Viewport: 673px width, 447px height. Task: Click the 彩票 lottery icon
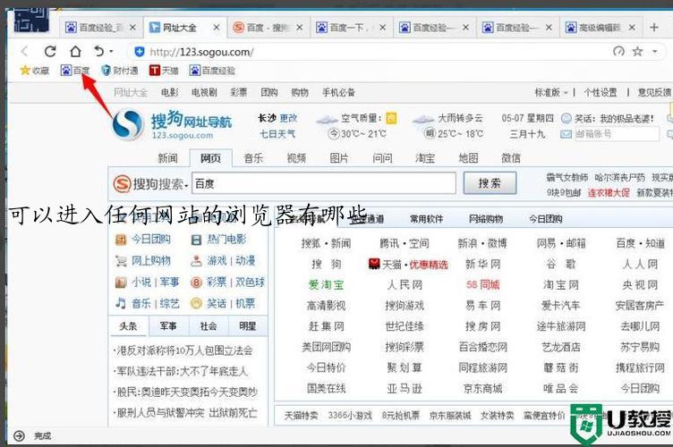click(196, 282)
